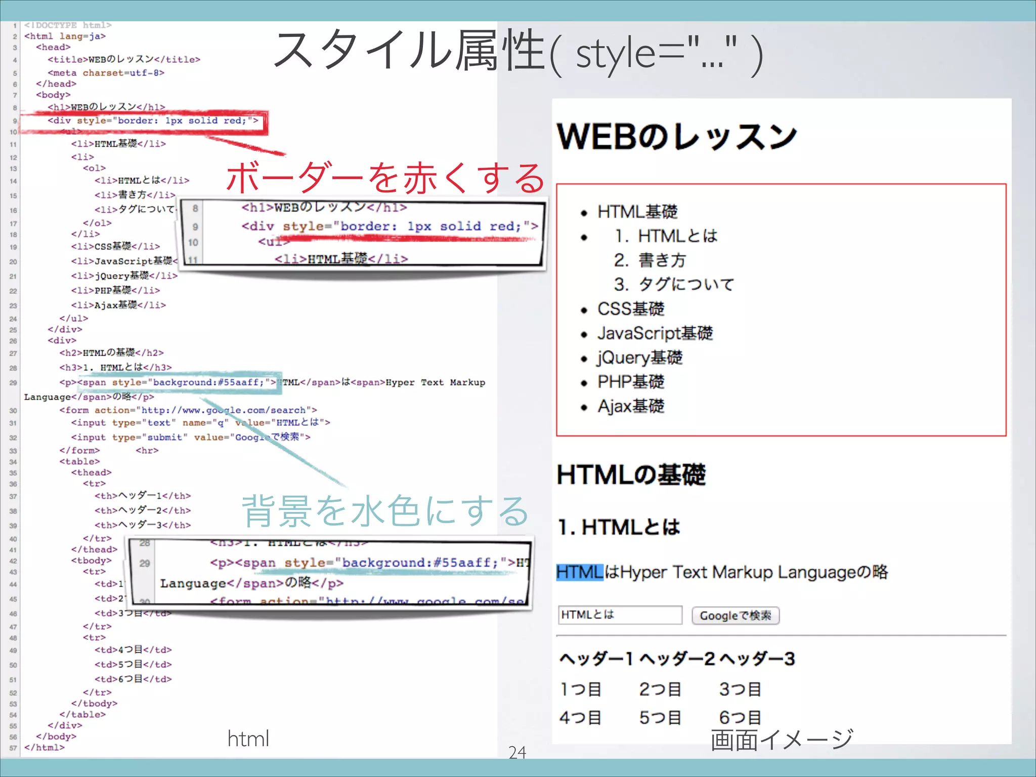Click the slide page number 24

click(517, 752)
